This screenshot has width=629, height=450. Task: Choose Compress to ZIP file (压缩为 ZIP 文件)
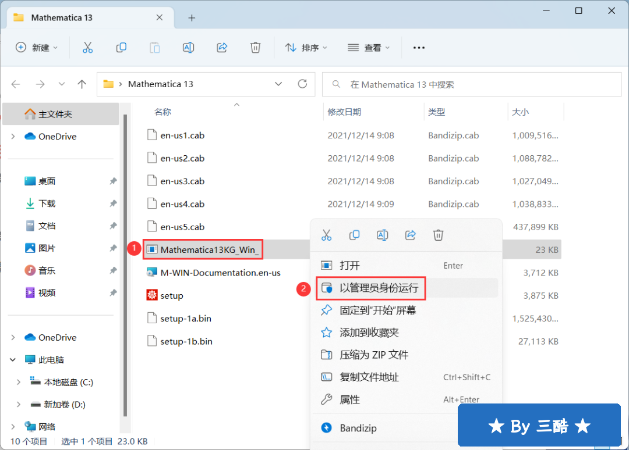(407, 355)
